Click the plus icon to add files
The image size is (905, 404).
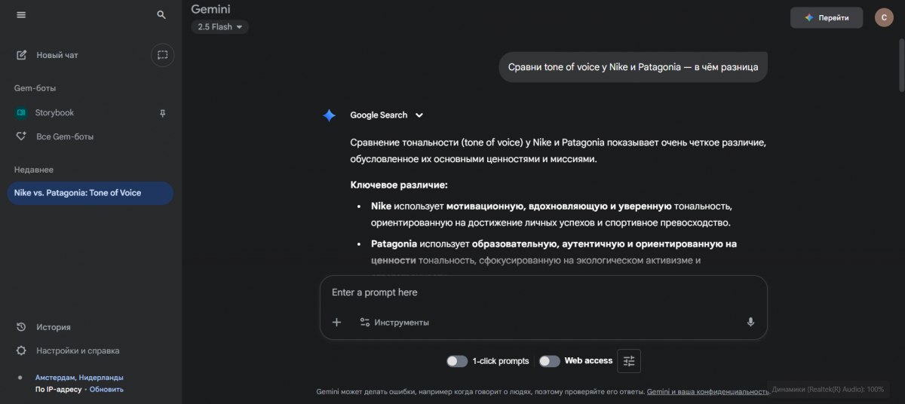coord(336,322)
